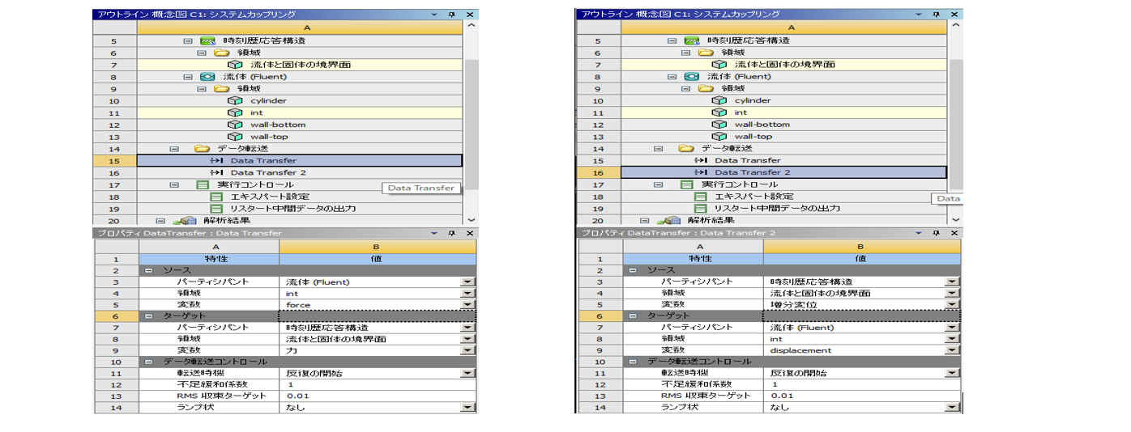Screen dimensions: 1131x432
Task: Open the panel menu arrow of プロパティ DataTransfer : Data Transfer
Action: pos(435,233)
